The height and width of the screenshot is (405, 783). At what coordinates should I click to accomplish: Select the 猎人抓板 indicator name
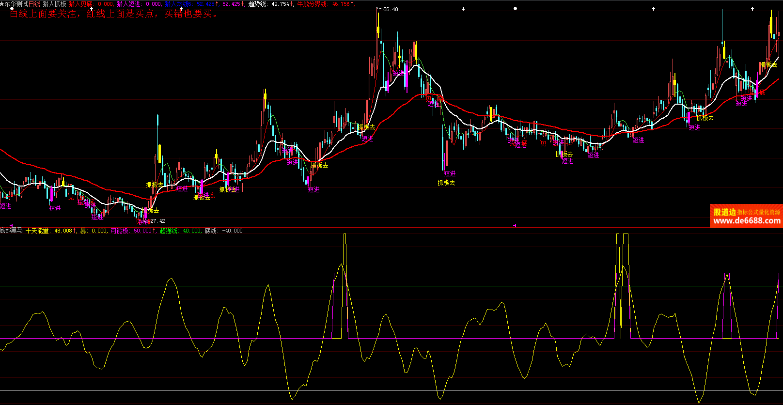[54, 4]
